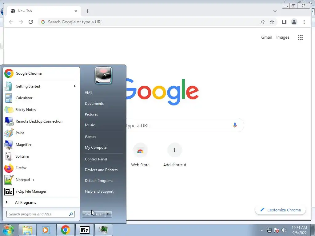Open Google Chrome from Start menu
This screenshot has width=315, height=236.
[x=41, y=73]
